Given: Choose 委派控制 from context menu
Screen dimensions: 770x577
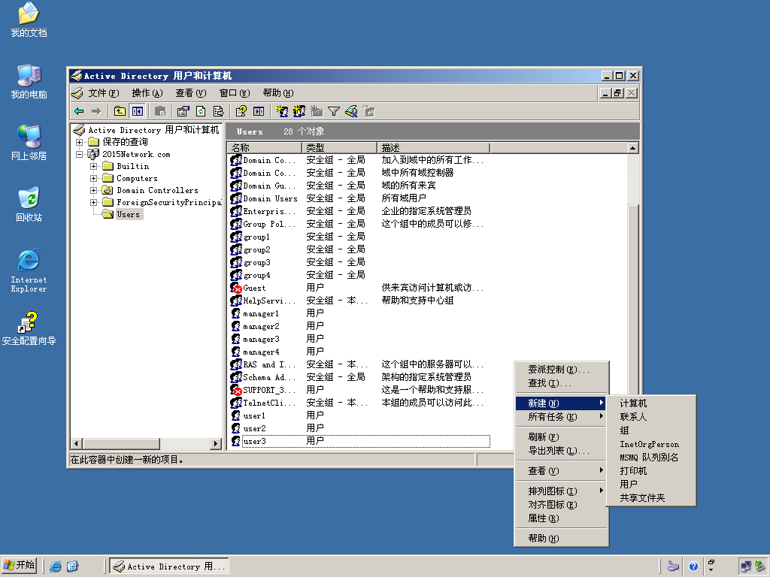Looking at the screenshot, I should coord(561,370).
